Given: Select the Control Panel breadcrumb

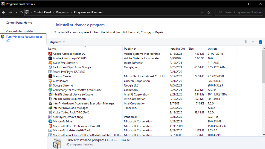Looking at the screenshot, I should (42, 12).
